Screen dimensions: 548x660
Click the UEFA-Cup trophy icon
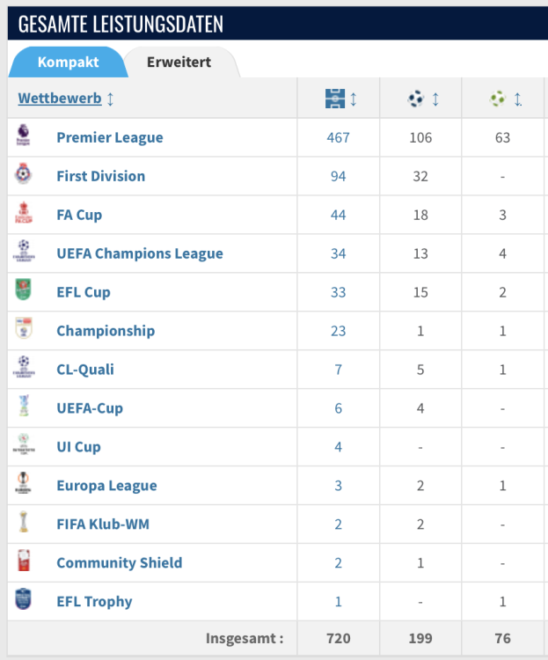coord(23,407)
